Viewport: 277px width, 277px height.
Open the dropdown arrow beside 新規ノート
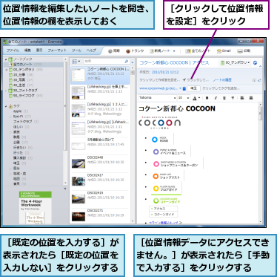(x=174, y=51)
